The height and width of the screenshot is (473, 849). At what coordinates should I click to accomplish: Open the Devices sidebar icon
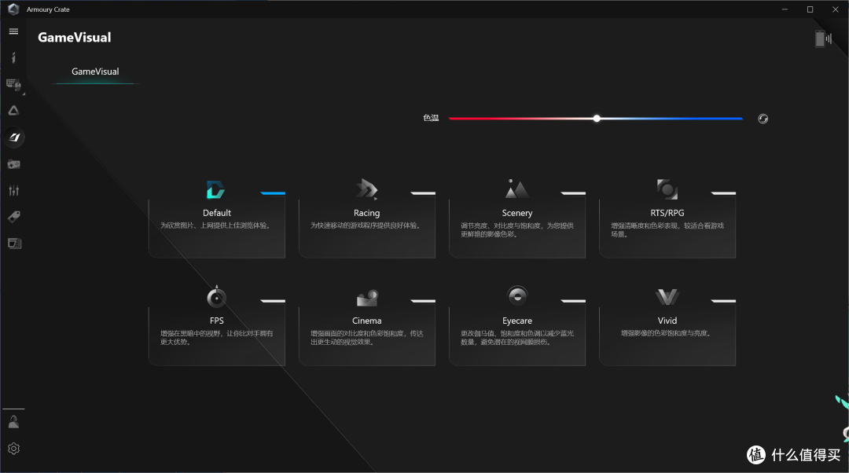(13, 84)
